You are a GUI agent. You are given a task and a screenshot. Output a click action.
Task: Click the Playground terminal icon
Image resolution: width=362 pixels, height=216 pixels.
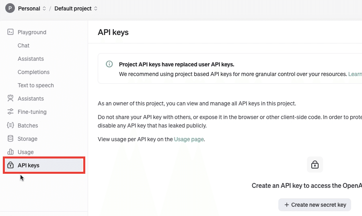pos(10,32)
